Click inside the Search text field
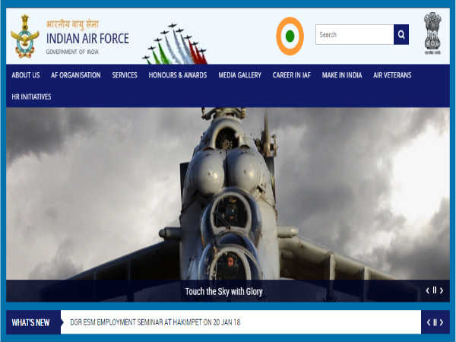The height and width of the screenshot is (342, 456). pyautogui.click(x=354, y=35)
